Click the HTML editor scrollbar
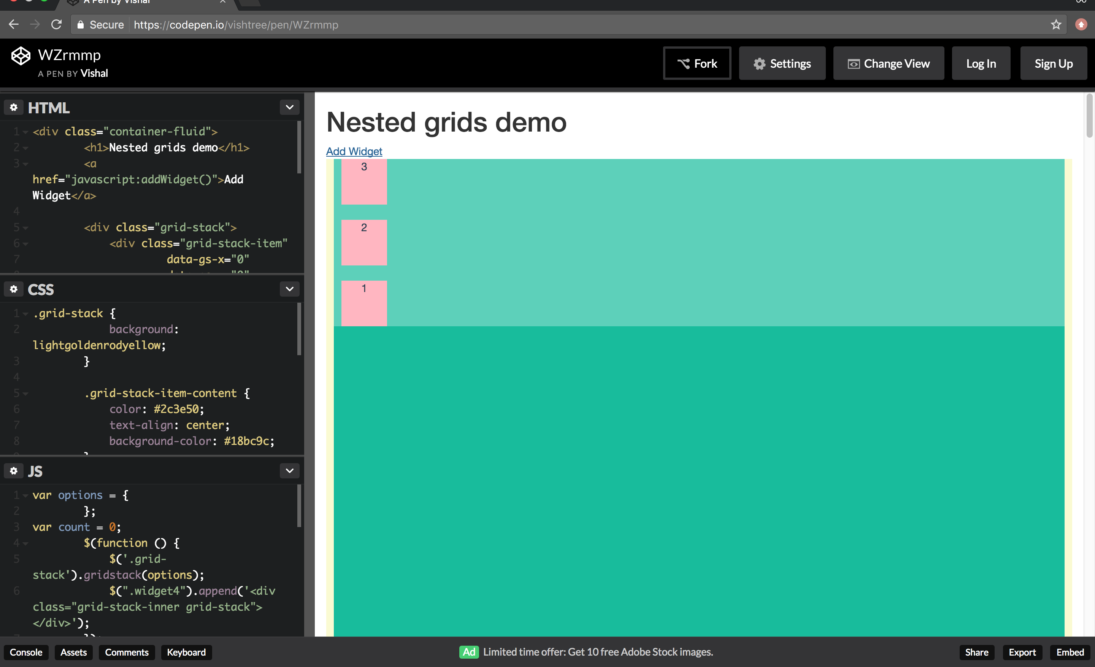Viewport: 1095px width, 667px height. pyautogui.click(x=299, y=147)
